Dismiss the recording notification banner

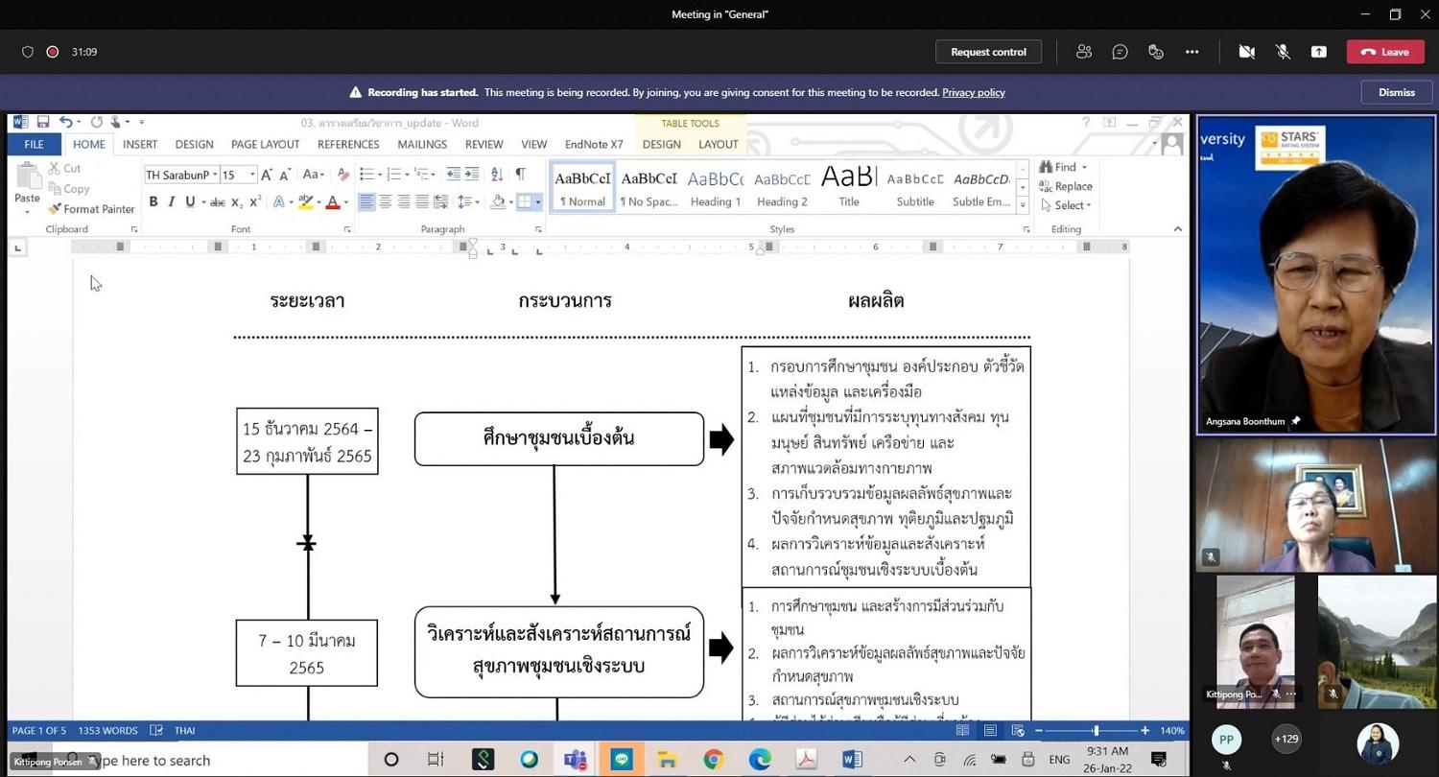click(1396, 92)
